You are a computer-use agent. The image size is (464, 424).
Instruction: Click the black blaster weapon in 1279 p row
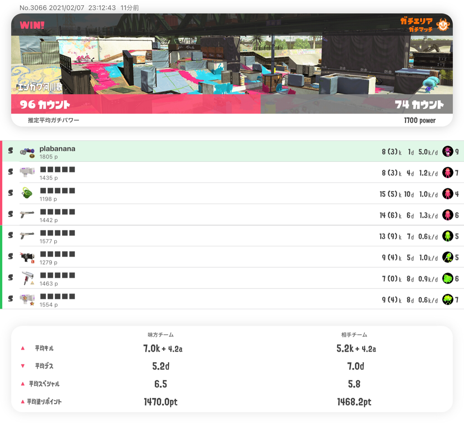click(27, 257)
